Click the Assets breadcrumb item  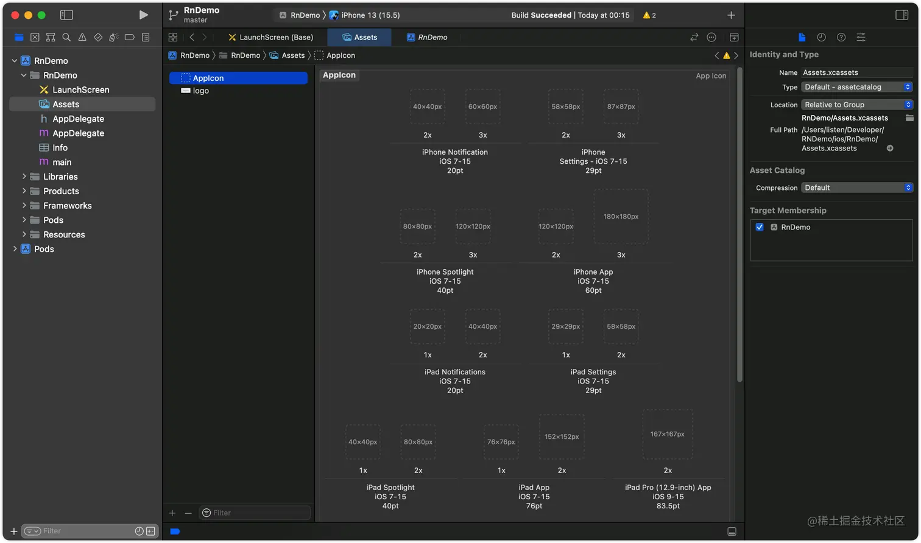pyautogui.click(x=288, y=55)
